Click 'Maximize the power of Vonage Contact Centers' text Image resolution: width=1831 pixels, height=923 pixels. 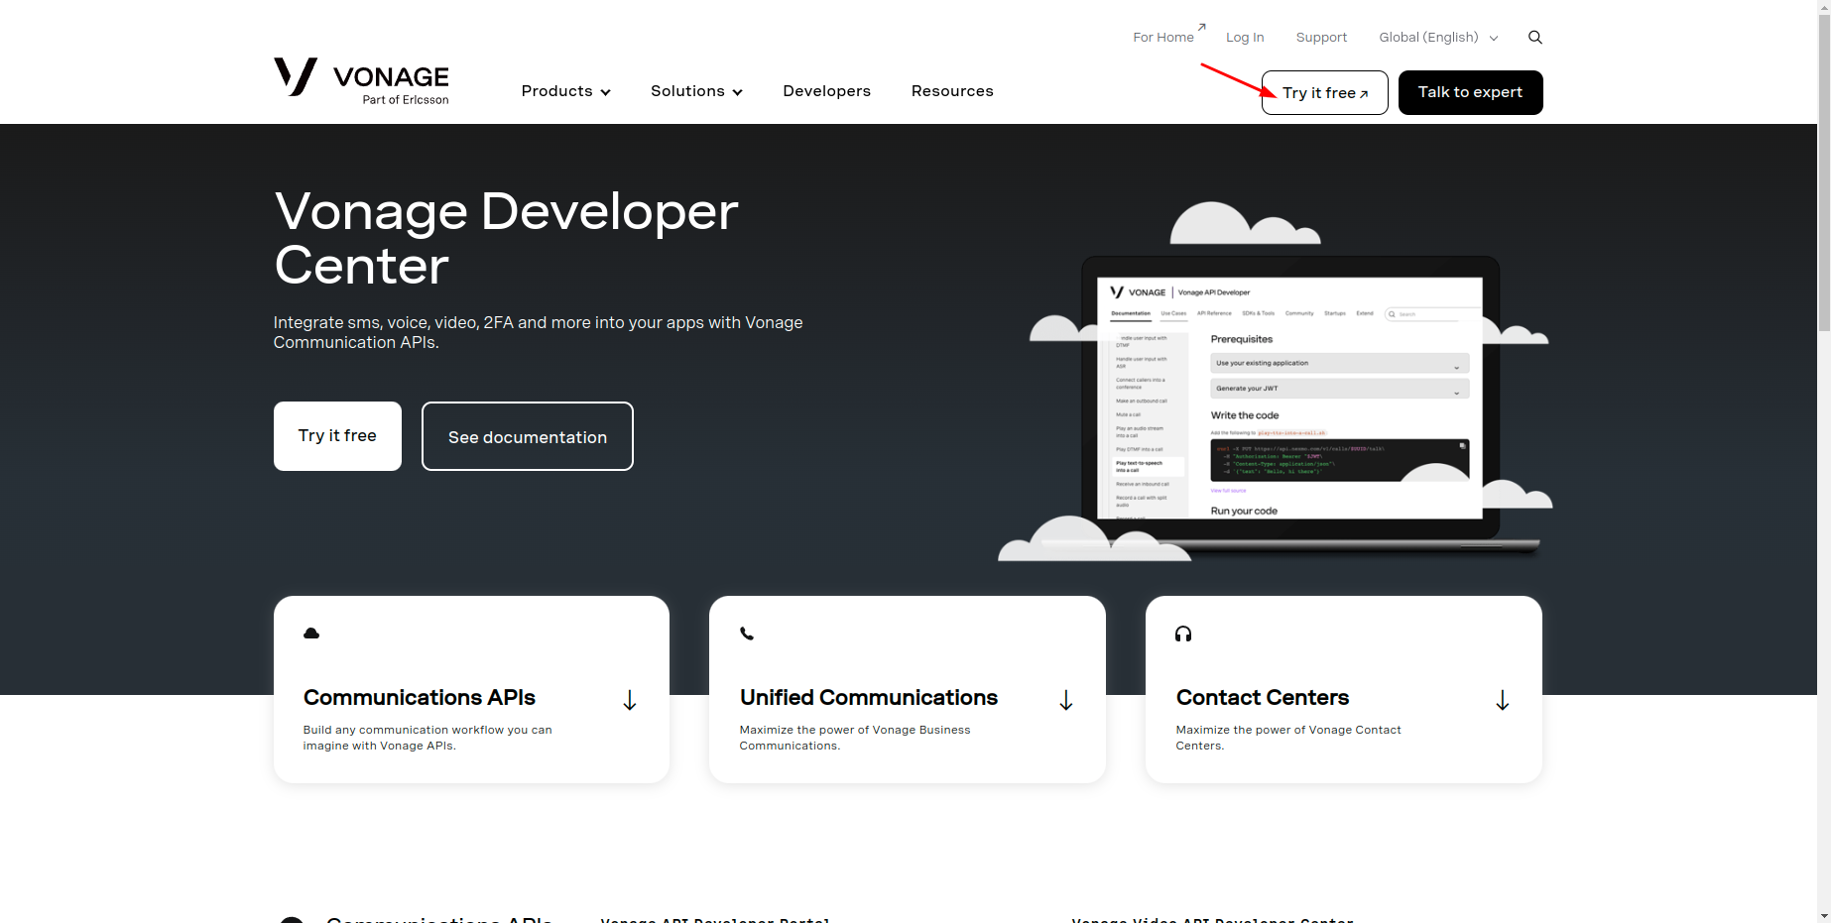[1288, 738]
